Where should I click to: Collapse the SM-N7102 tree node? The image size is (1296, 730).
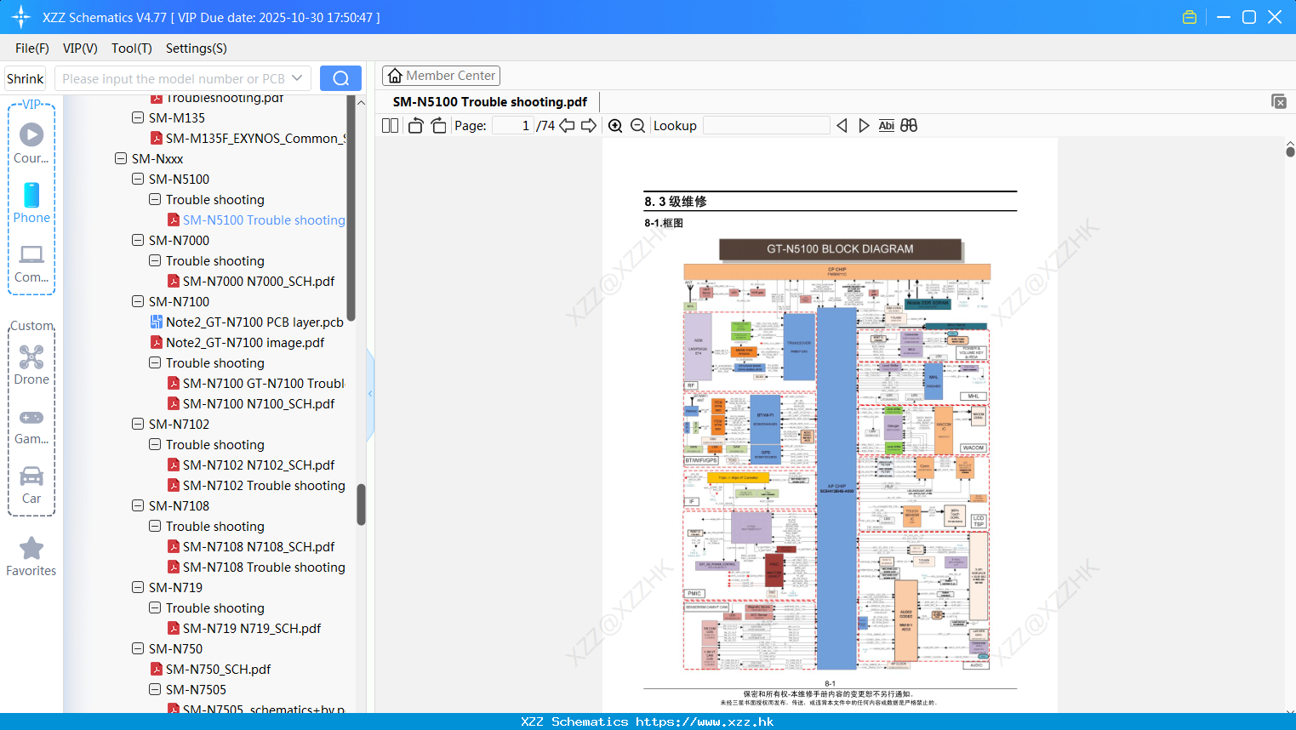138,424
